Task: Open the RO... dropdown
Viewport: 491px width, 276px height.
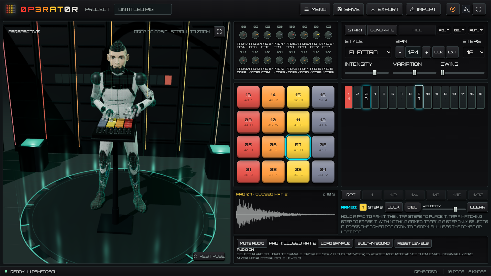Action: pyautogui.click(x=444, y=30)
